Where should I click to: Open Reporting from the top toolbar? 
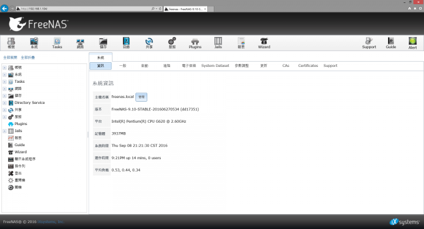(x=241, y=43)
